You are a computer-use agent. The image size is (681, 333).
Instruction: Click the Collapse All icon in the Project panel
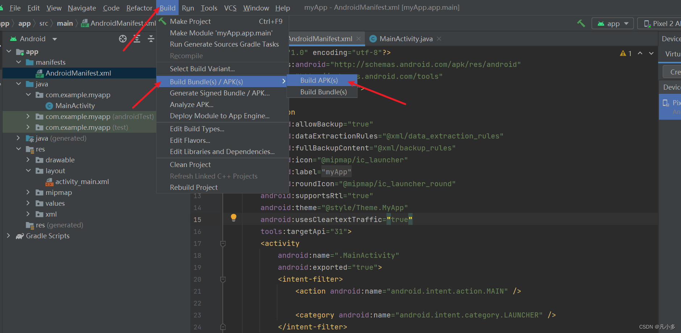151,39
